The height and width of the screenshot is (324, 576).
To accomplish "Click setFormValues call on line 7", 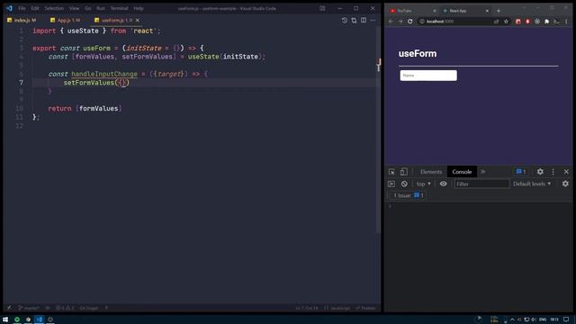I will point(88,83).
